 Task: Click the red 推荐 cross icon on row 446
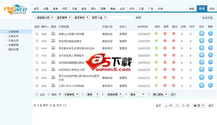[165, 34]
